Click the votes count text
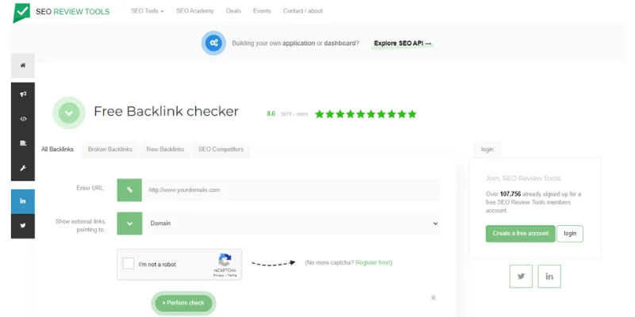The image size is (635, 317). 294,114
